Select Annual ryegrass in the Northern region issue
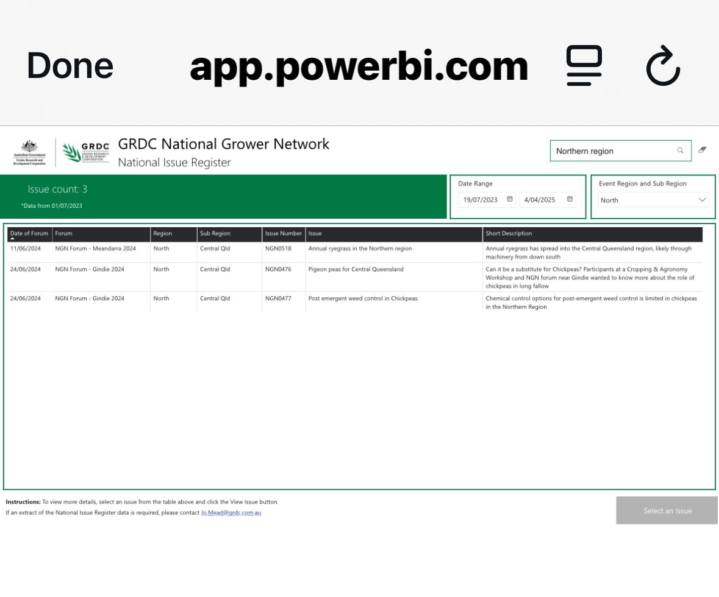This screenshot has width=719, height=597. (360, 249)
